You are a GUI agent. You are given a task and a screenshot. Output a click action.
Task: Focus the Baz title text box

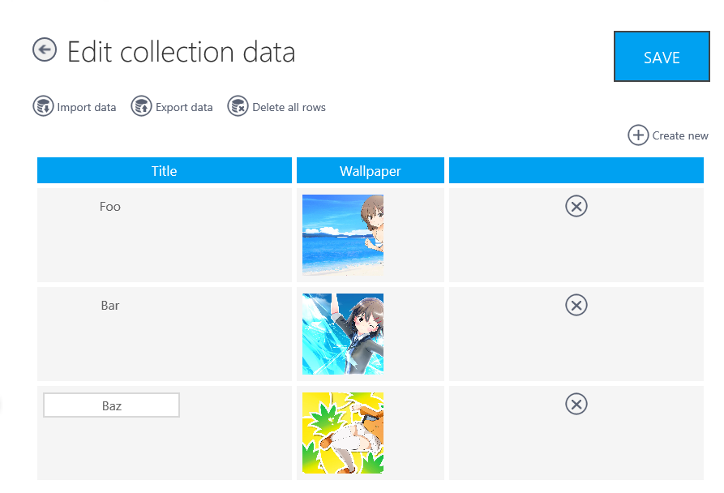111,405
